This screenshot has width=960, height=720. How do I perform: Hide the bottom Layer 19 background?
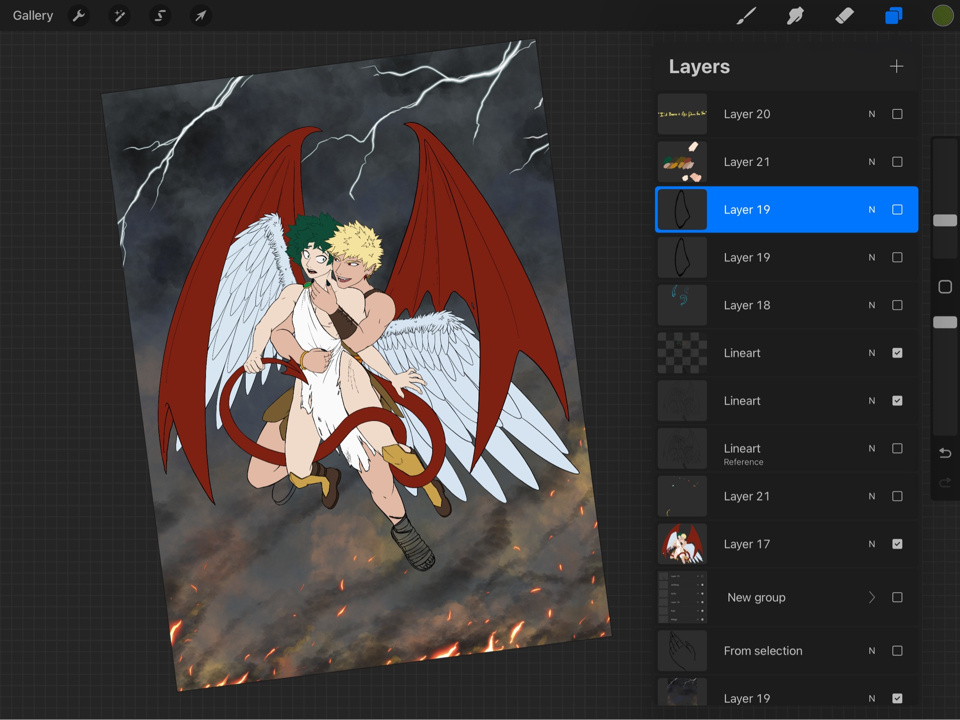(897, 698)
